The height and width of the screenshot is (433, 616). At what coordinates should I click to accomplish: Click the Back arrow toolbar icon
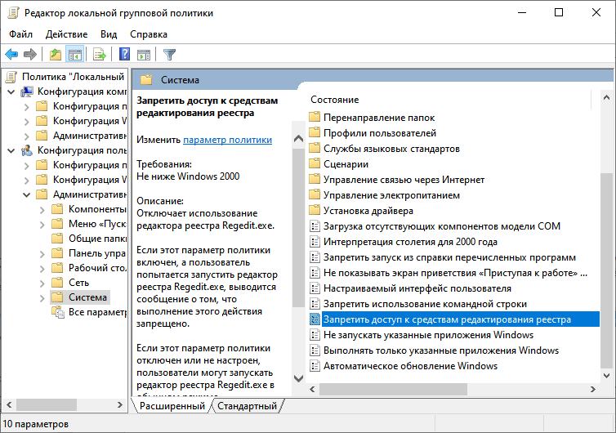tap(11, 54)
